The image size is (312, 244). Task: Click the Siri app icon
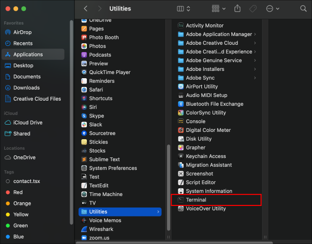pyautogui.click(x=84, y=107)
